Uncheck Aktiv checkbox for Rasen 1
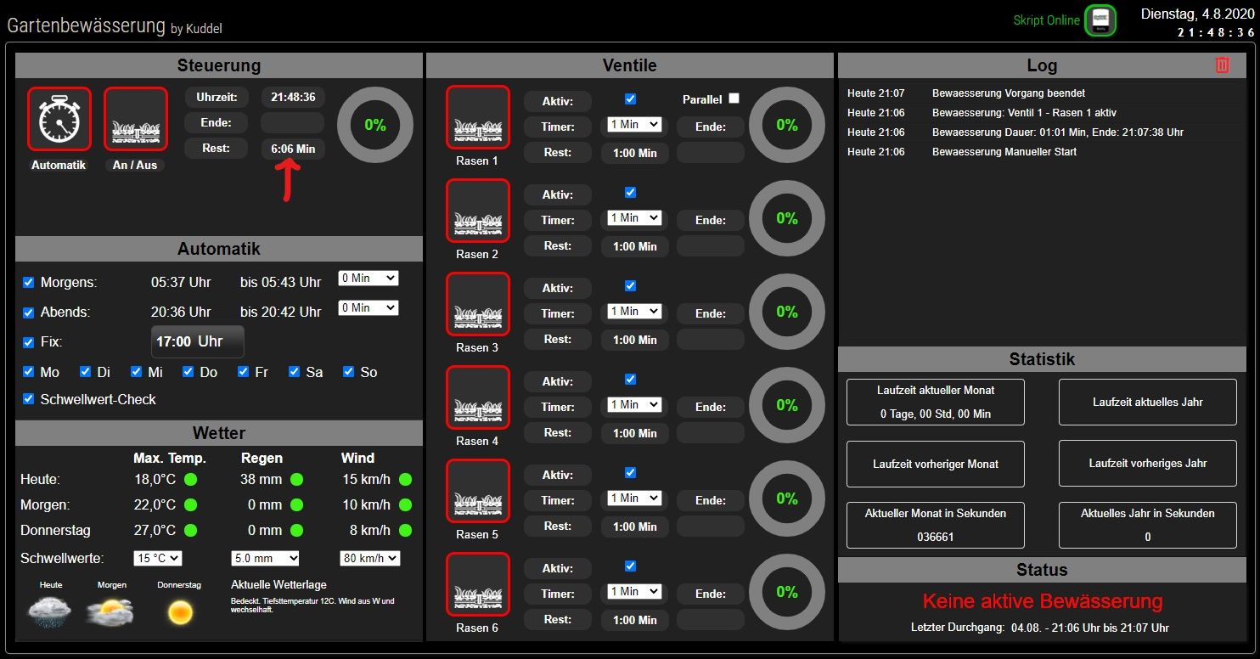Image resolution: width=1260 pixels, height=659 pixels. tap(630, 99)
